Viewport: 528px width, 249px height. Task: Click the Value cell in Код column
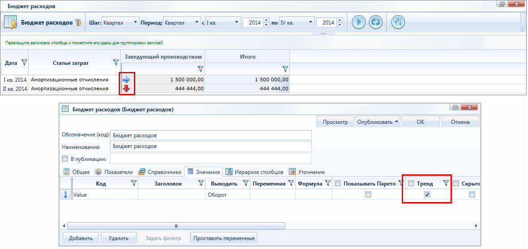(105, 194)
